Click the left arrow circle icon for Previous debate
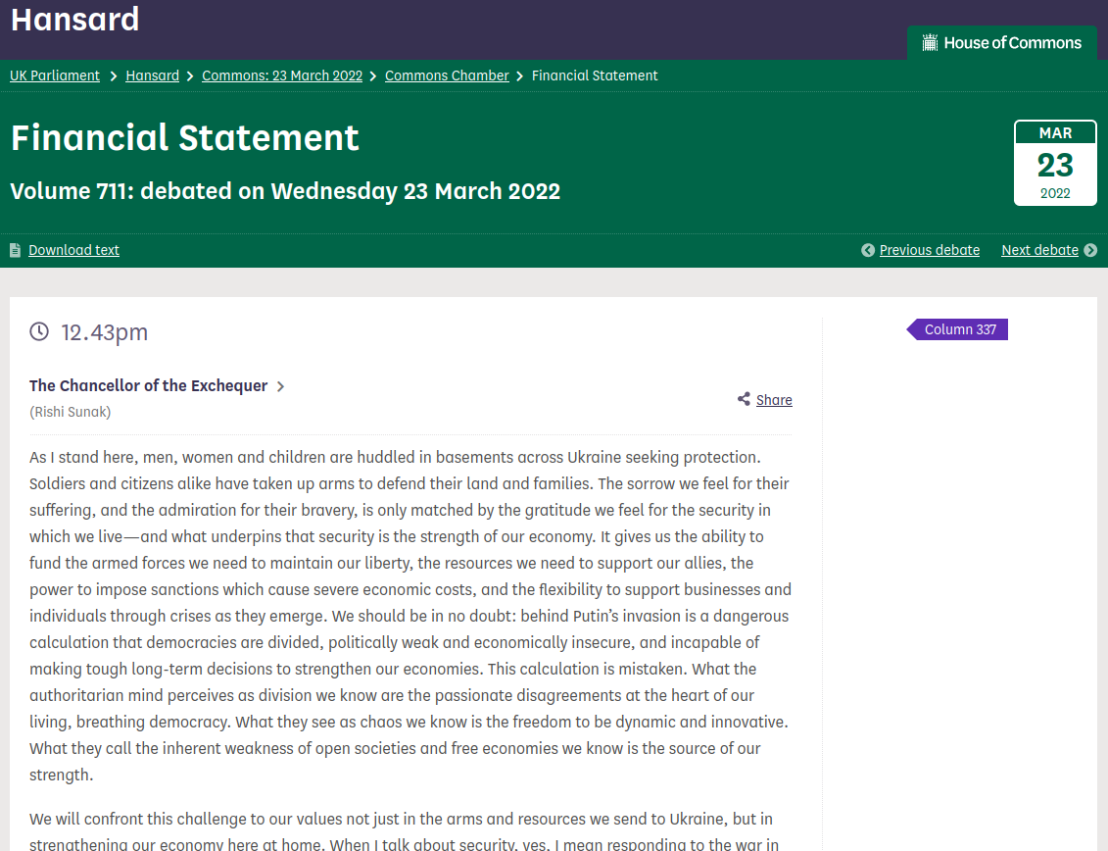Viewport: 1108px width, 851px height. coord(868,250)
